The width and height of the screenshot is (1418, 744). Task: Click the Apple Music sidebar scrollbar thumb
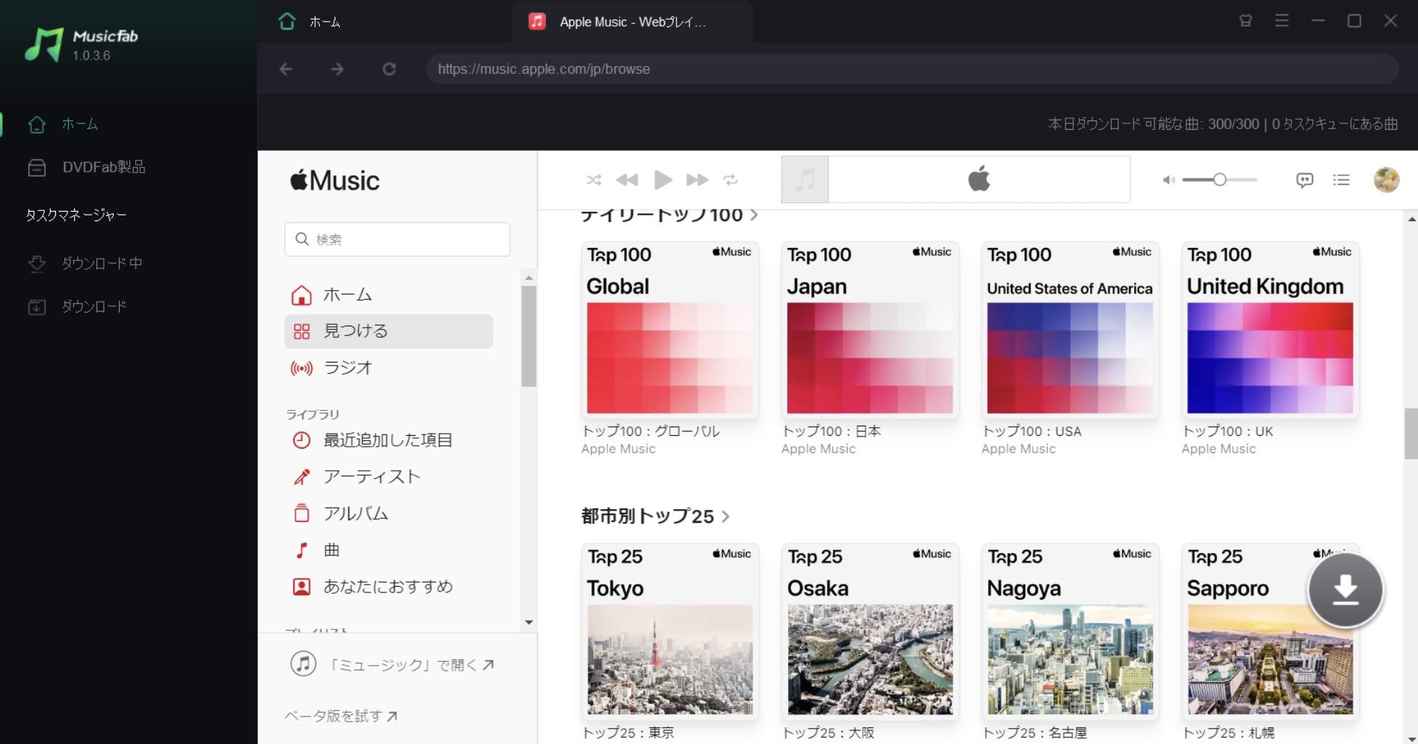pos(528,336)
